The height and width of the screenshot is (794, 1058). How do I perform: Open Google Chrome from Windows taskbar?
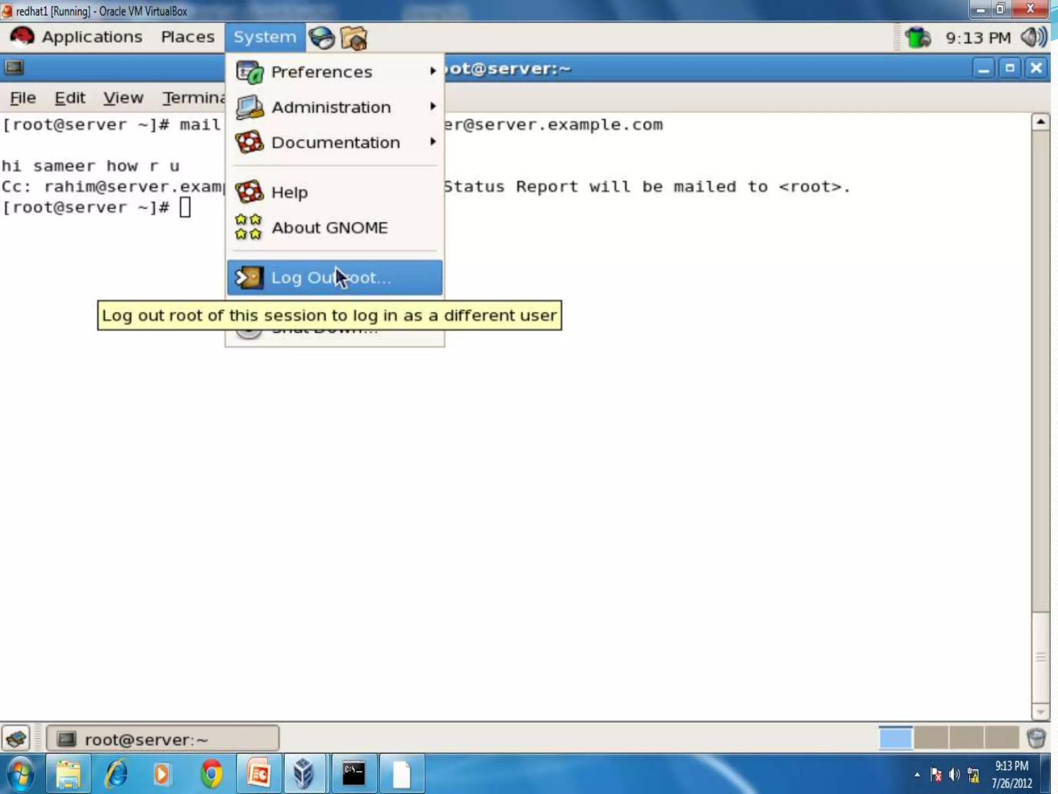click(211, 774)
